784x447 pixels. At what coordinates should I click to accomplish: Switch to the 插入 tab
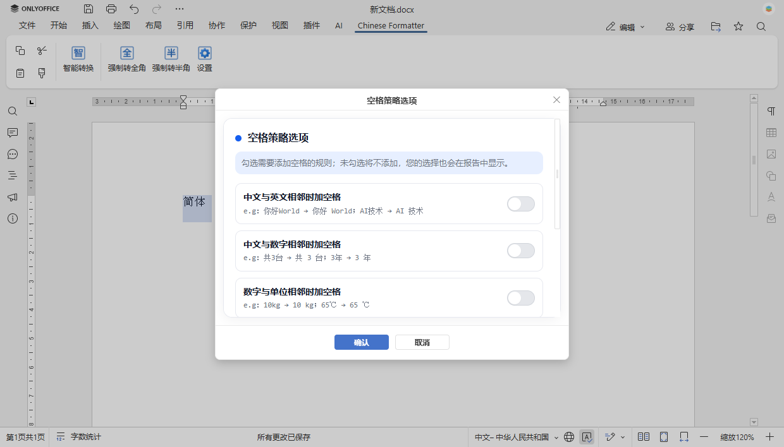(x=90, y=26)
